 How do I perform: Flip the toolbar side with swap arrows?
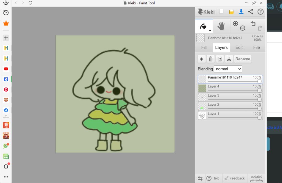(200, 178)
